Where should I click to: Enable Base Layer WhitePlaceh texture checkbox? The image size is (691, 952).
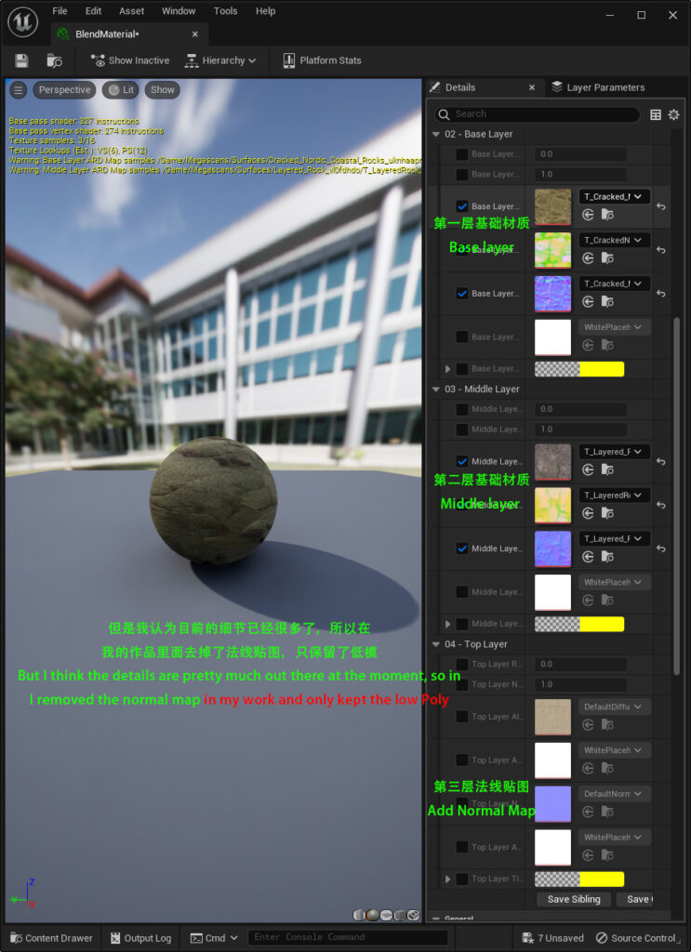click(x=462, y=337)
